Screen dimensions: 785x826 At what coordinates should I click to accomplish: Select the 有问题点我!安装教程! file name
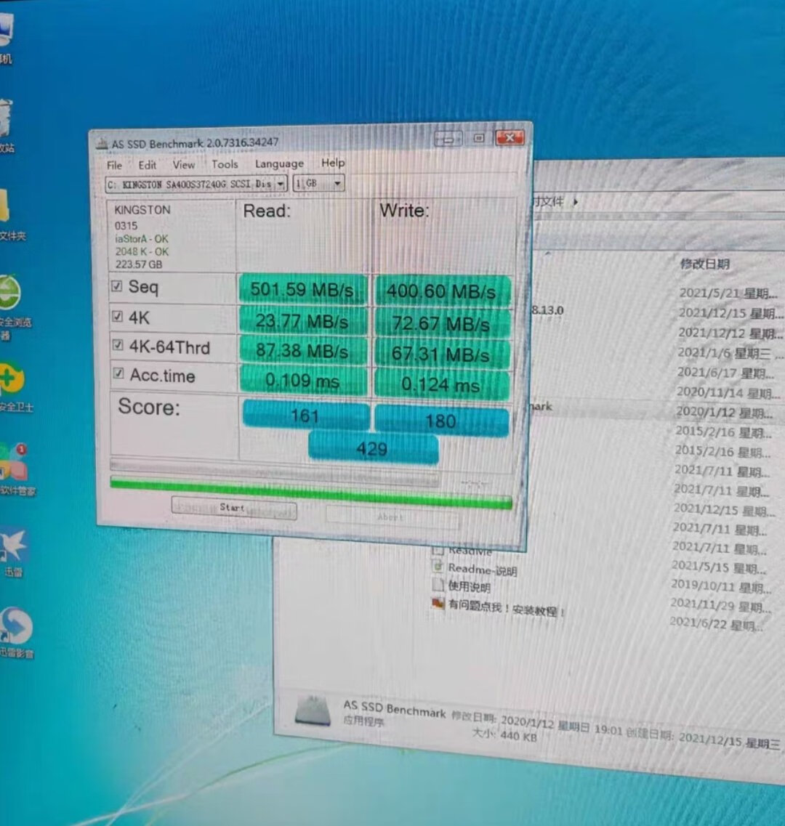(506, 608)
